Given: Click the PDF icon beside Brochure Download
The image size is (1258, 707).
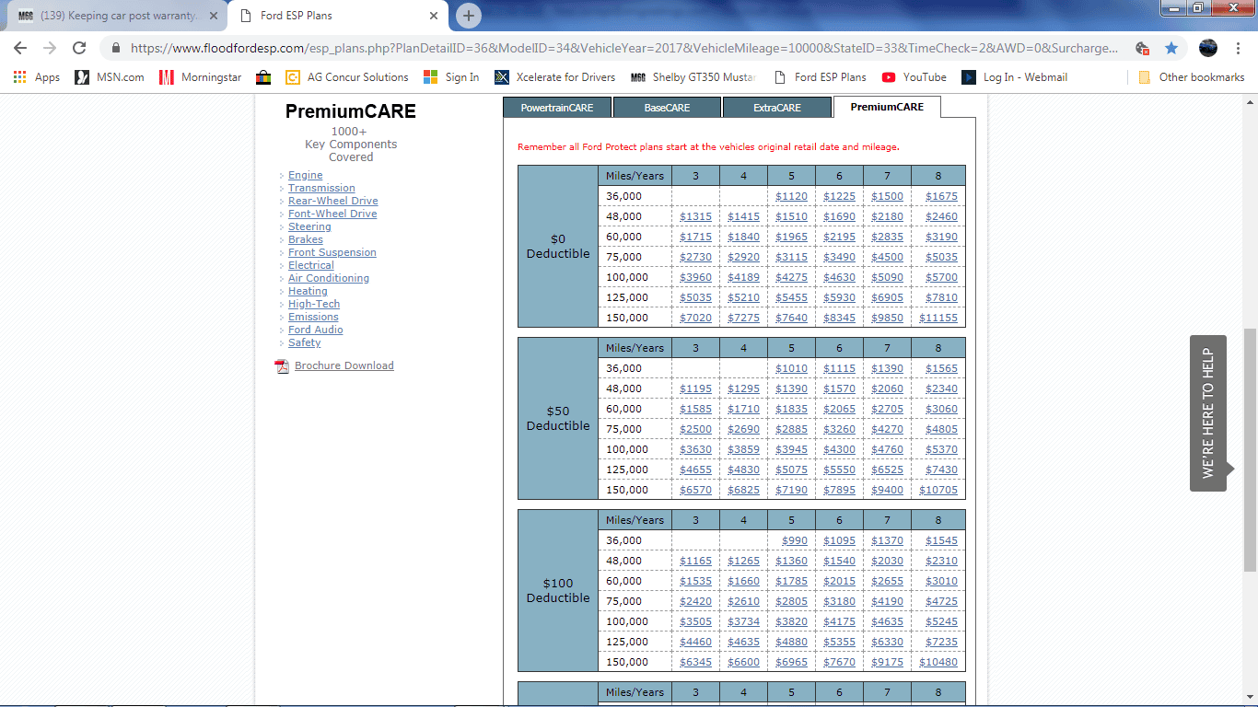Looking at the screenshot, I should (x=282, y=366).
